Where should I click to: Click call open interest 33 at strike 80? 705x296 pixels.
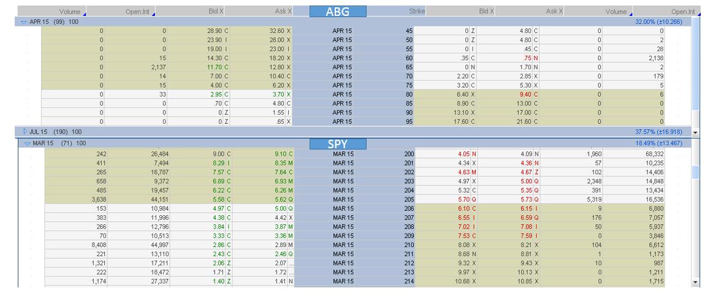[162, 94]
